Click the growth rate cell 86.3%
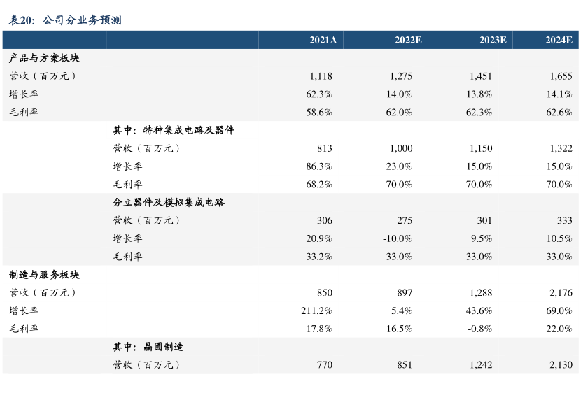 [x=319, y=166]
